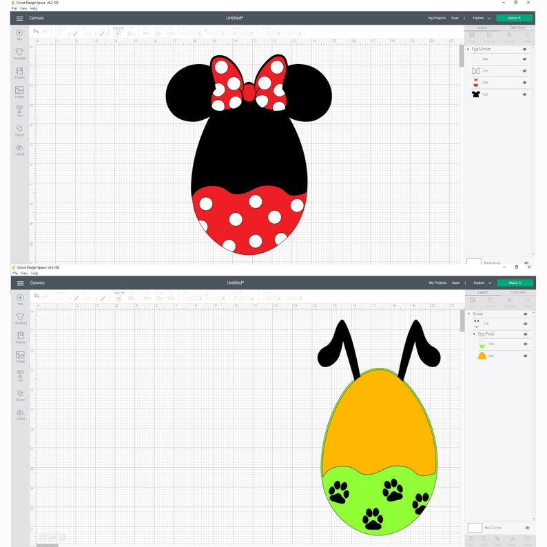
Task: Click Upload in Egg Minnie window
Action: pyautogui.click(x=19, y=149)
